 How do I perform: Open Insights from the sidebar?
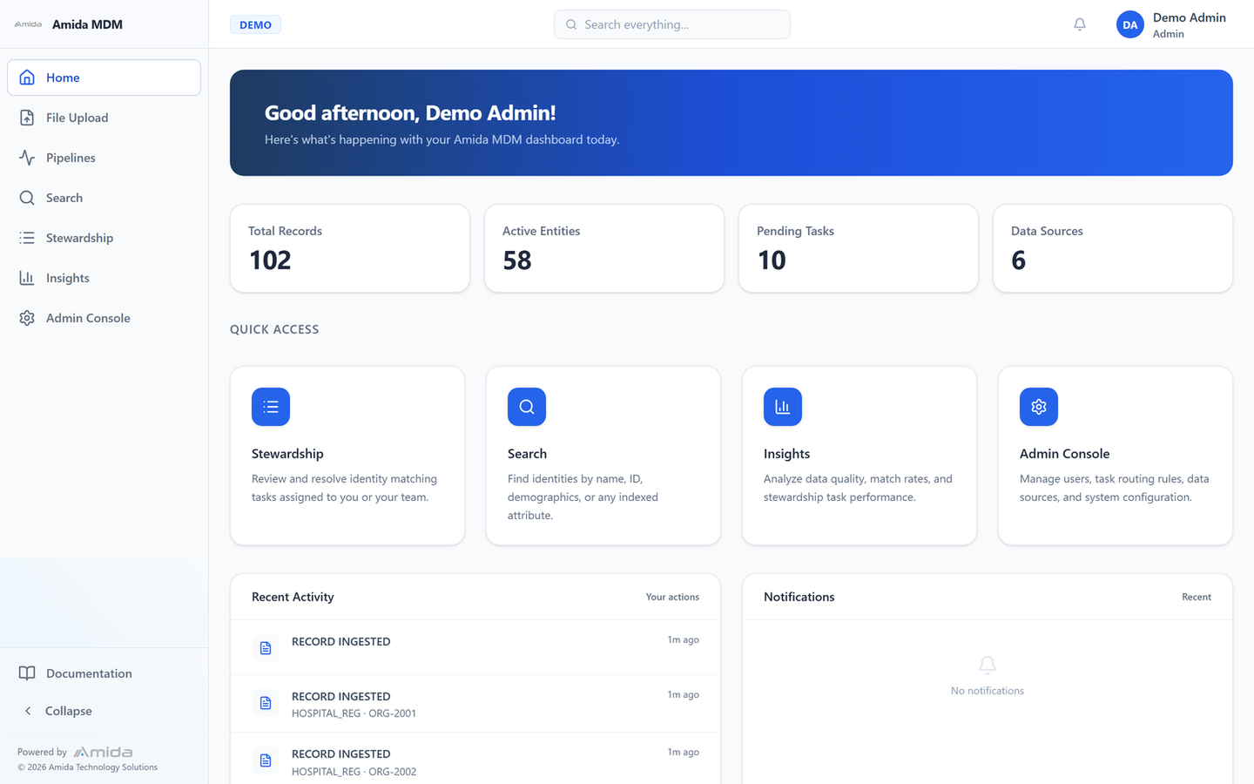click(x=104, y=278)
